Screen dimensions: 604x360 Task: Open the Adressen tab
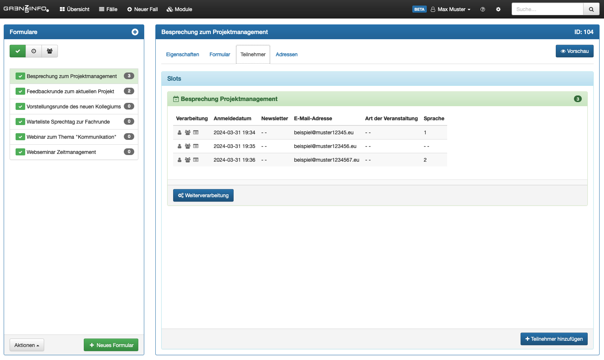(287, 54)
